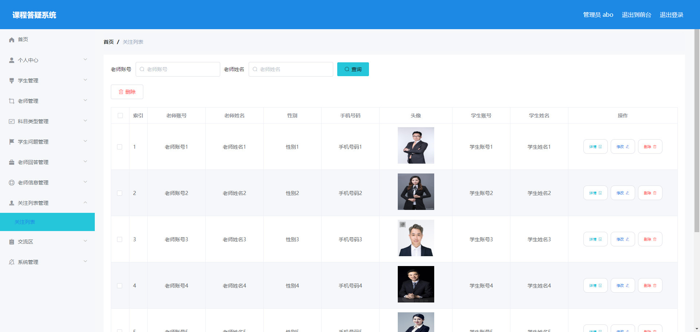Expand 科目类型管理 with its chevron
The width and height of the screenshot is (700, 332).
pos(85,121)
